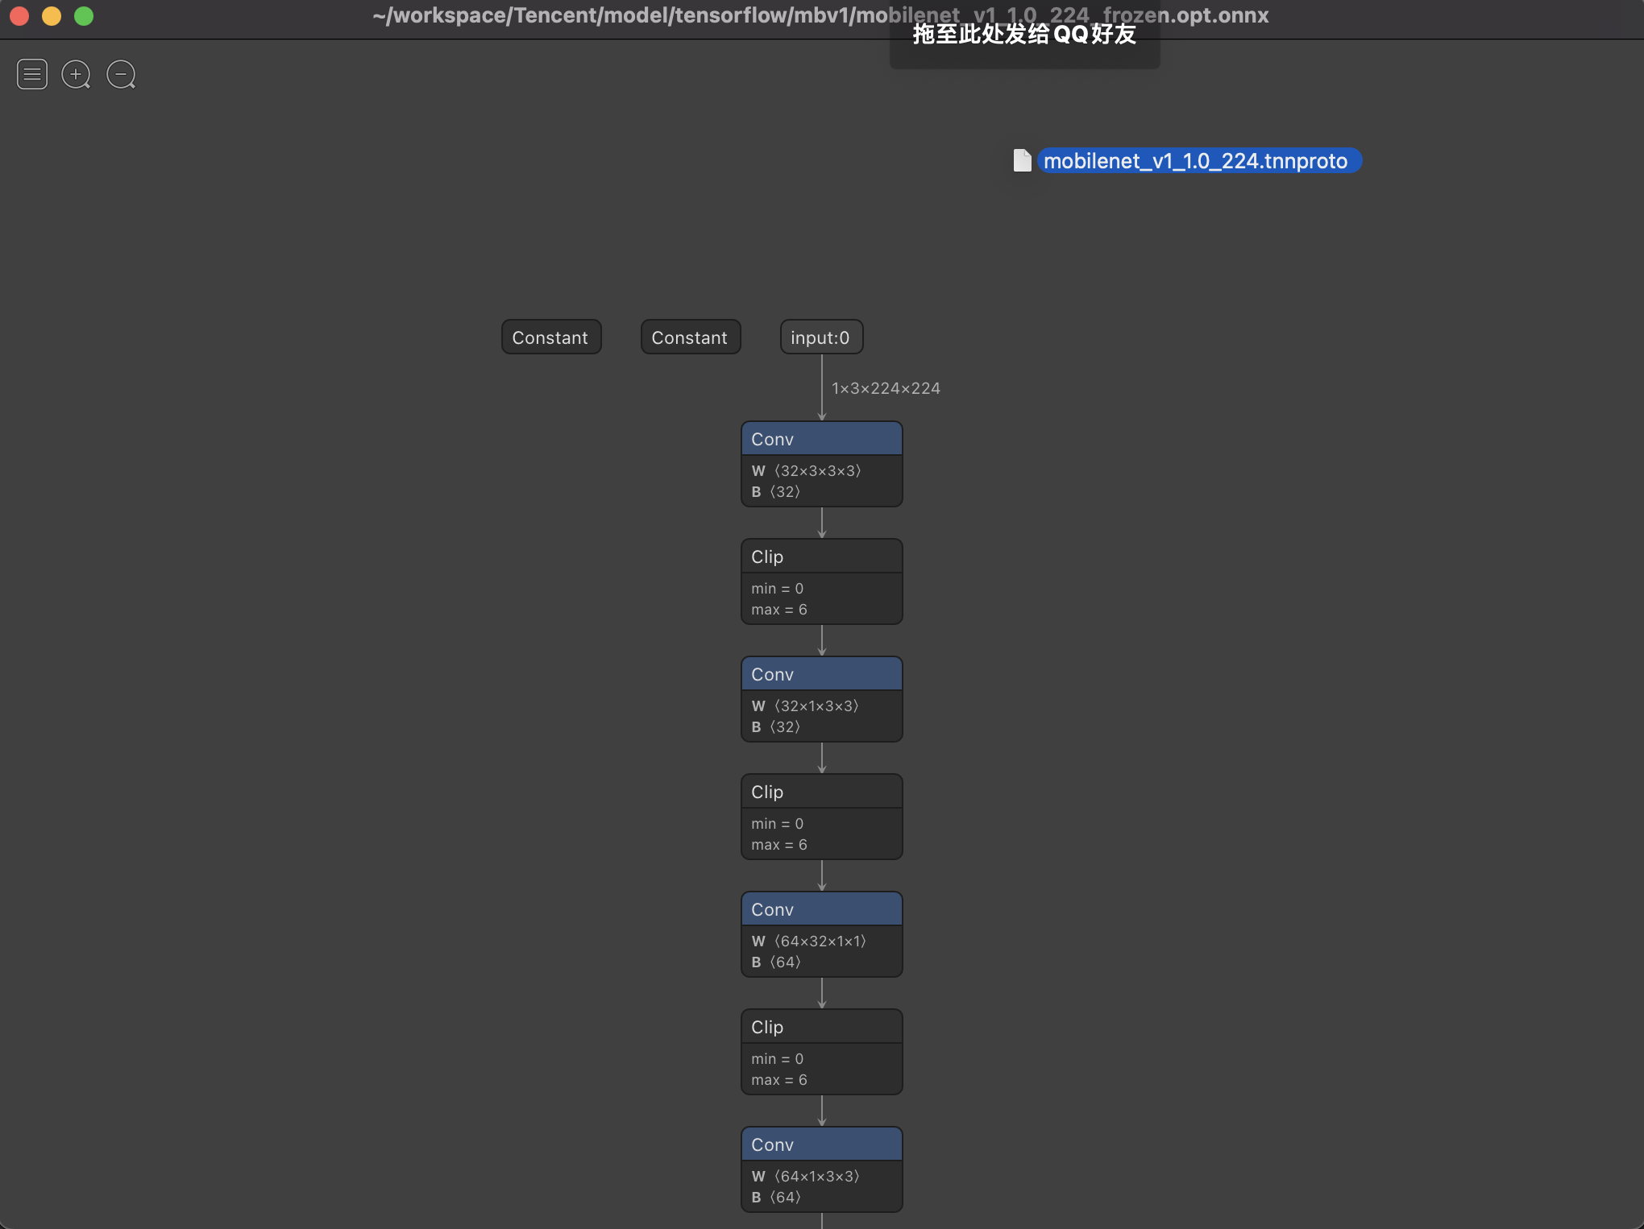Click the 1×3×224×224 edge label
1644x1229 pixels.
[x=886, y=387]
